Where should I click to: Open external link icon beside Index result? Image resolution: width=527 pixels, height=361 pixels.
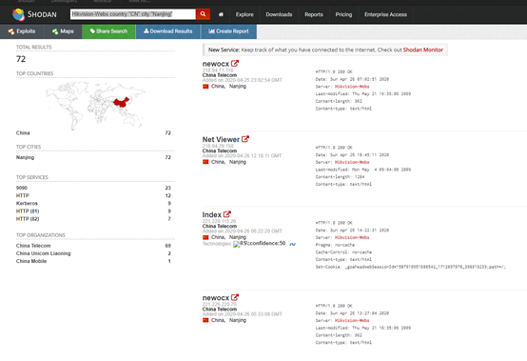pos(227,214)
